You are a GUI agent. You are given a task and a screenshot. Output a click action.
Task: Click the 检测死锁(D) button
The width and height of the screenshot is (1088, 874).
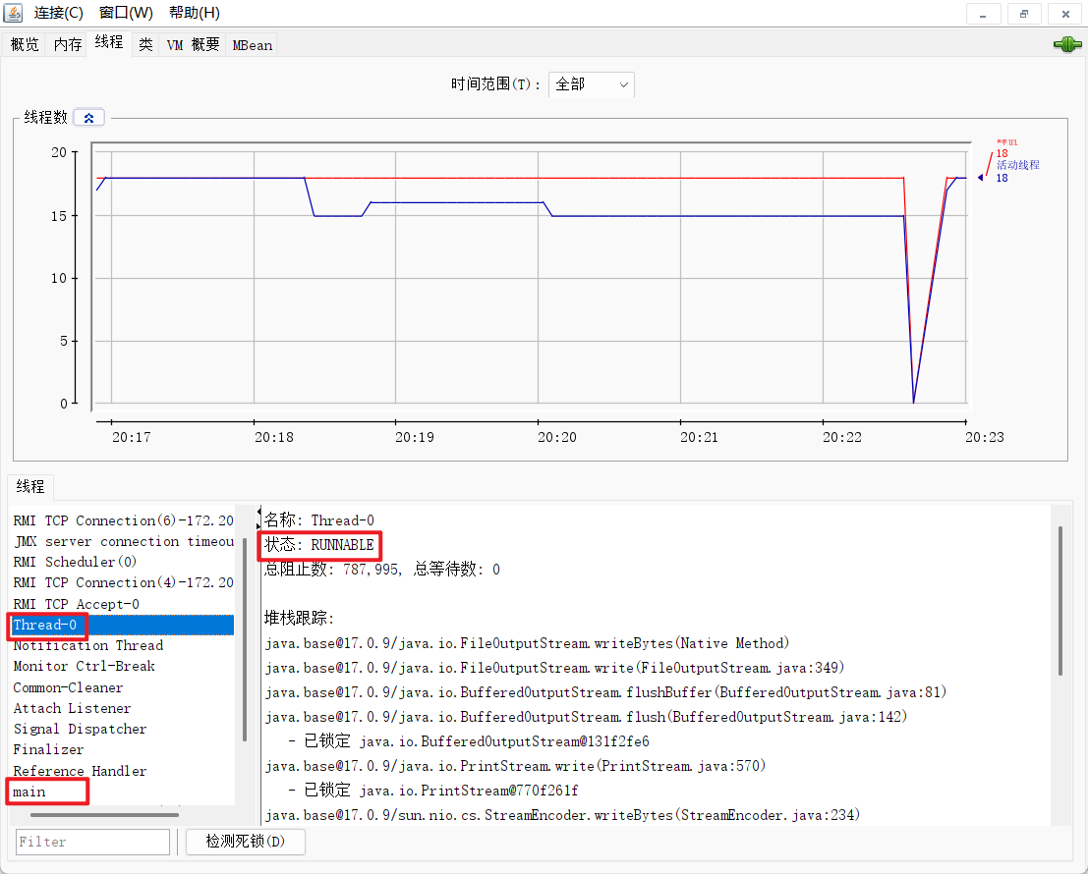click(x=246, y=842)
